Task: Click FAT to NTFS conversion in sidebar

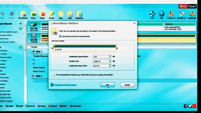Action: [x=6, y=98]
